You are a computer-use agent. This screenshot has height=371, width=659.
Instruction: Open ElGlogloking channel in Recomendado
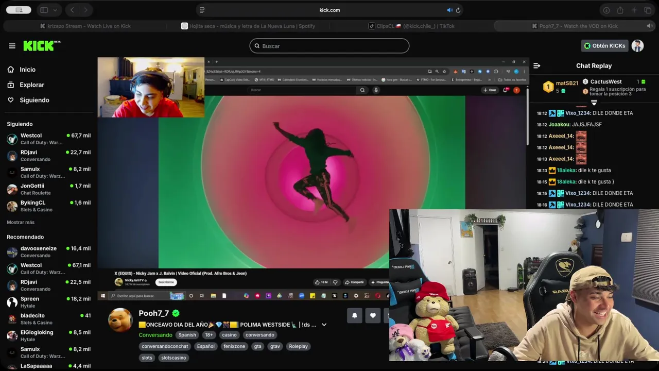48,335
